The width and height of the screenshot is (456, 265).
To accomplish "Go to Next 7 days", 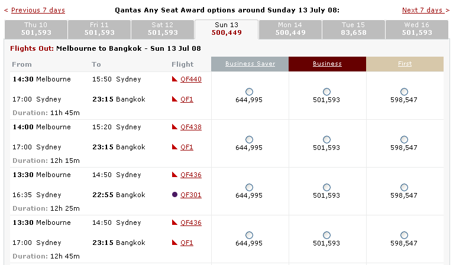I will (x=423, y=10).
